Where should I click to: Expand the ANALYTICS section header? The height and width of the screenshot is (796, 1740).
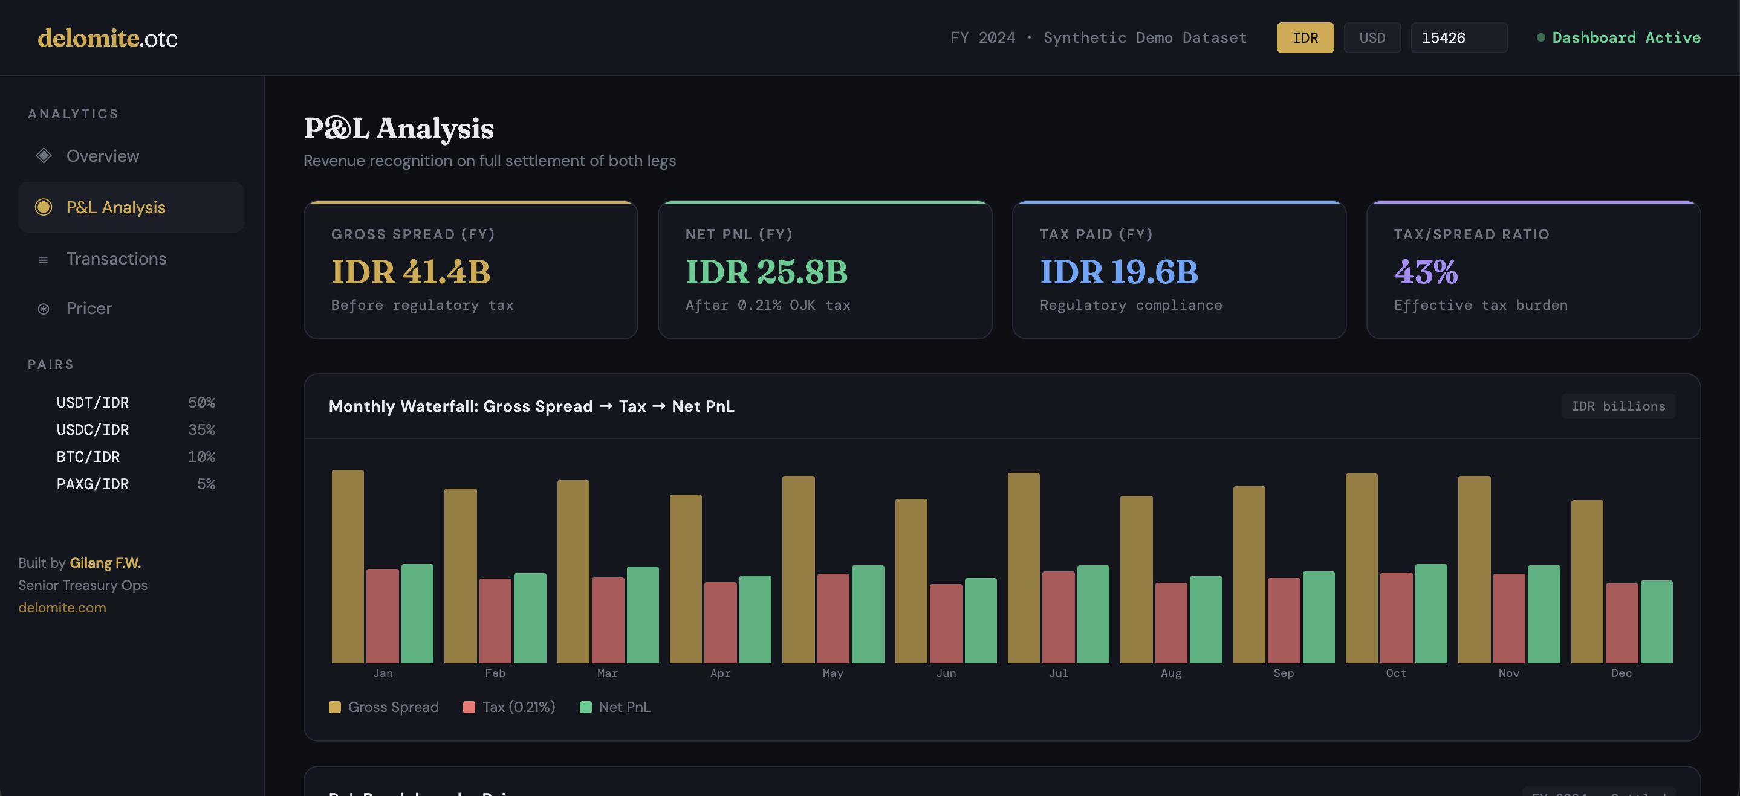pyautogui.click(x=73, y=114)
